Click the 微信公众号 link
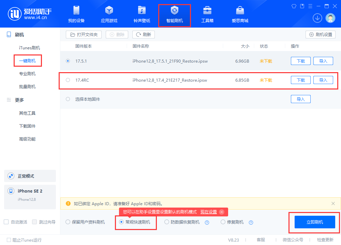 point(293,240)
